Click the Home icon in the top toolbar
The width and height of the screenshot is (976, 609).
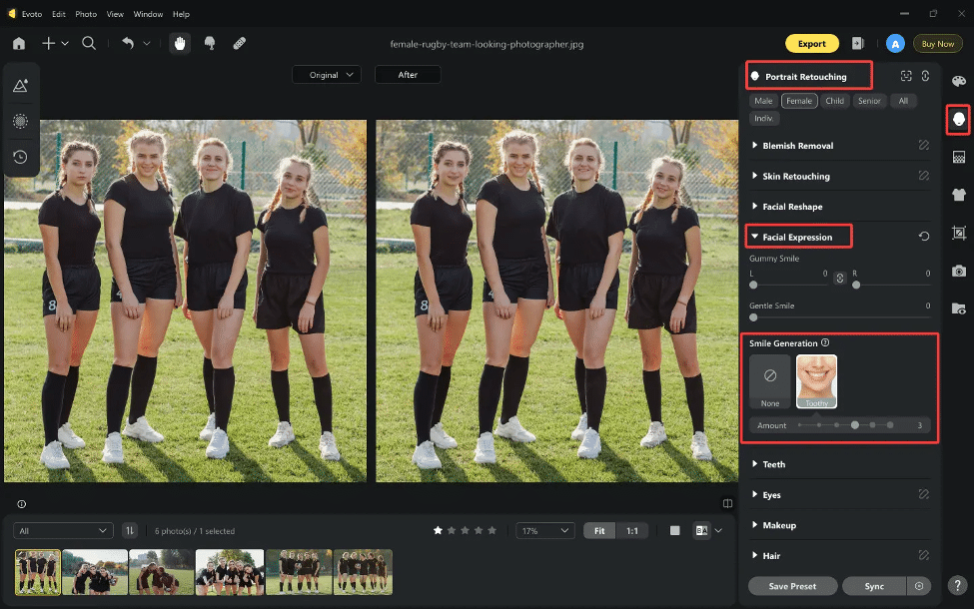pyautogui.click(x=18, y=43)
